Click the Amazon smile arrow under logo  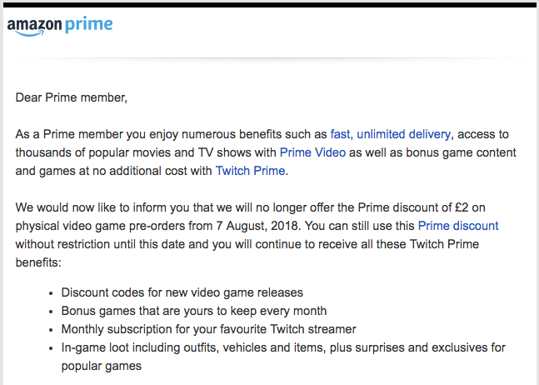[29, 33]
